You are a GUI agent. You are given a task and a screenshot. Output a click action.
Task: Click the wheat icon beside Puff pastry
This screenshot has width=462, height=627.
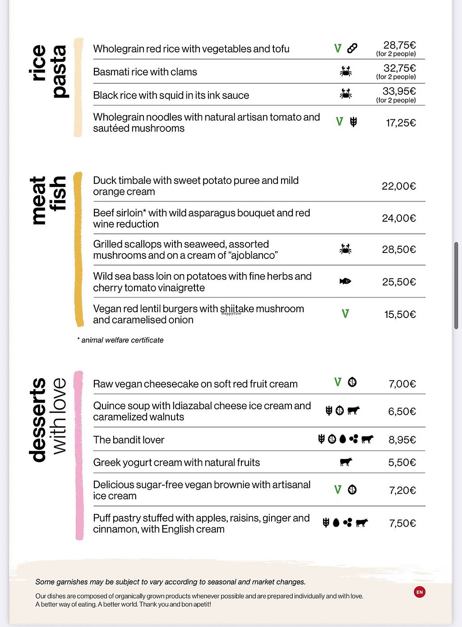(326, 523)
